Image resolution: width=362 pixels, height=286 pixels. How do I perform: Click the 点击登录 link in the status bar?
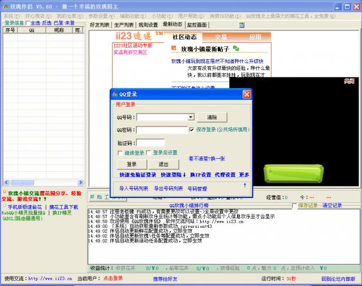[113, 279]
